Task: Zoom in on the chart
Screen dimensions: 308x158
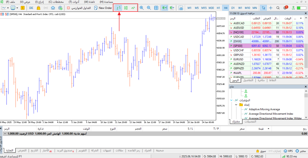Action: (x=142, y=8)
